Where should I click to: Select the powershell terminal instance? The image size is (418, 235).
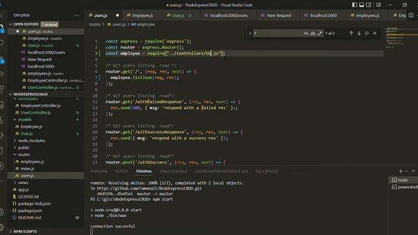pyautogui.click(x=404, y=187)
